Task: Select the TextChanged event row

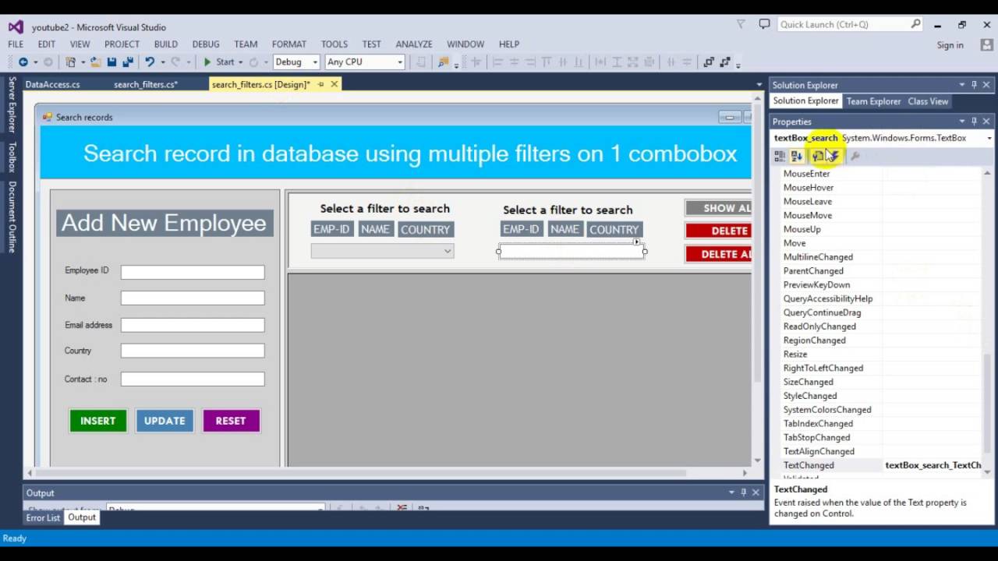Action: click(882, 465)
